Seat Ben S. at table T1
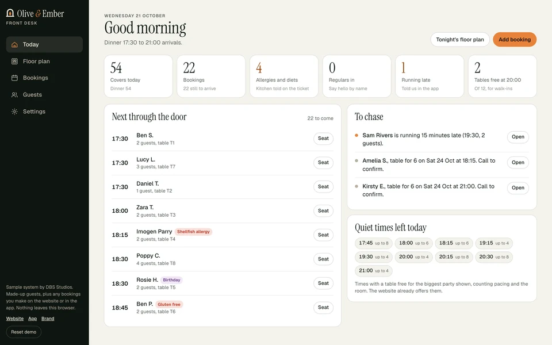552x345 pixels. point(323,139)
